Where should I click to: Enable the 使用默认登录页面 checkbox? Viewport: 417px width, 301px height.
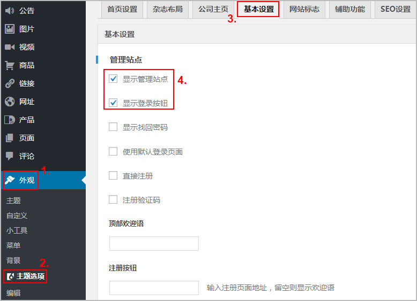pos(113,151)
